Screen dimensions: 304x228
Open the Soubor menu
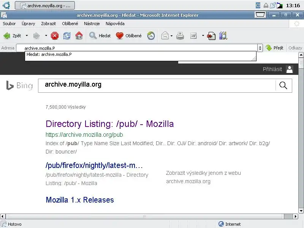9,24
